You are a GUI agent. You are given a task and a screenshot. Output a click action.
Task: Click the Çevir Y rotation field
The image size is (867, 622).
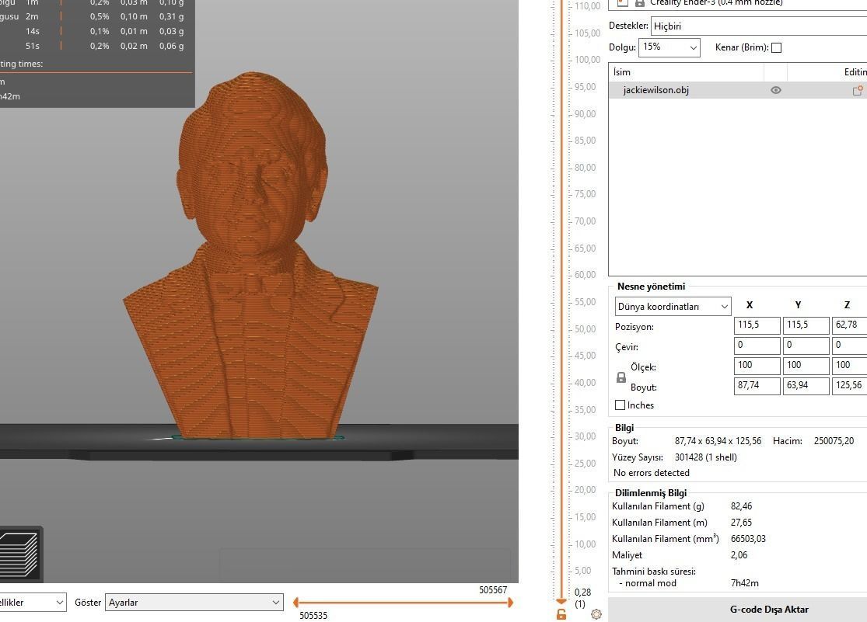point(806,346)
